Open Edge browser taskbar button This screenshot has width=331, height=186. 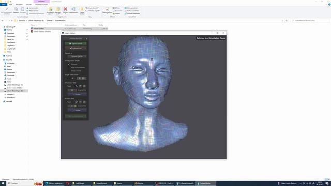[54, 183]
